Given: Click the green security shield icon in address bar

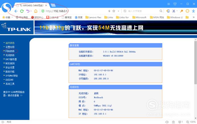Looking at the screenshot, I should click(x=43, y=11).
